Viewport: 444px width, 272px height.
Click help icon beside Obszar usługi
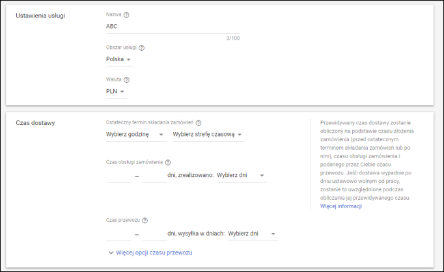click(141, 48)
